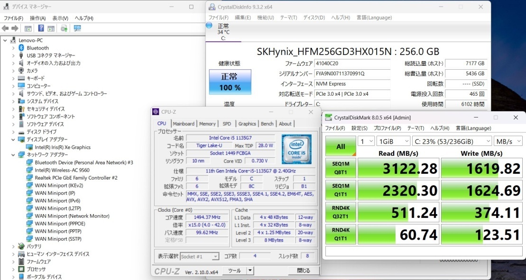Click the All button to run all benchmarks

pyautogui.click(x=340, y=146)
